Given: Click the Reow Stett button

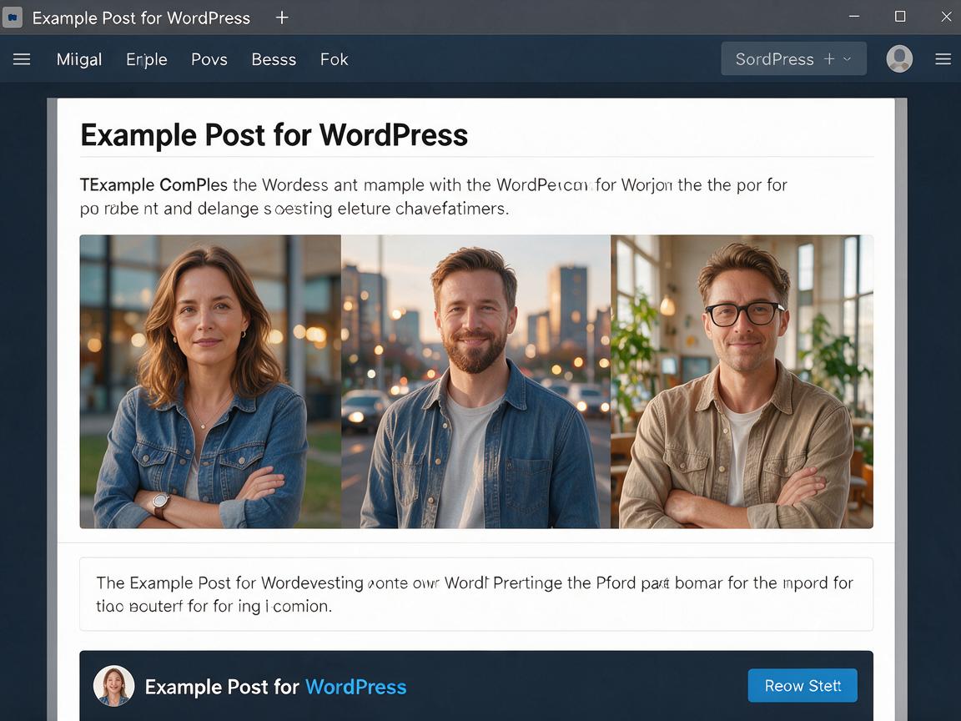Looking at the screenshot, I should [803, 685].
